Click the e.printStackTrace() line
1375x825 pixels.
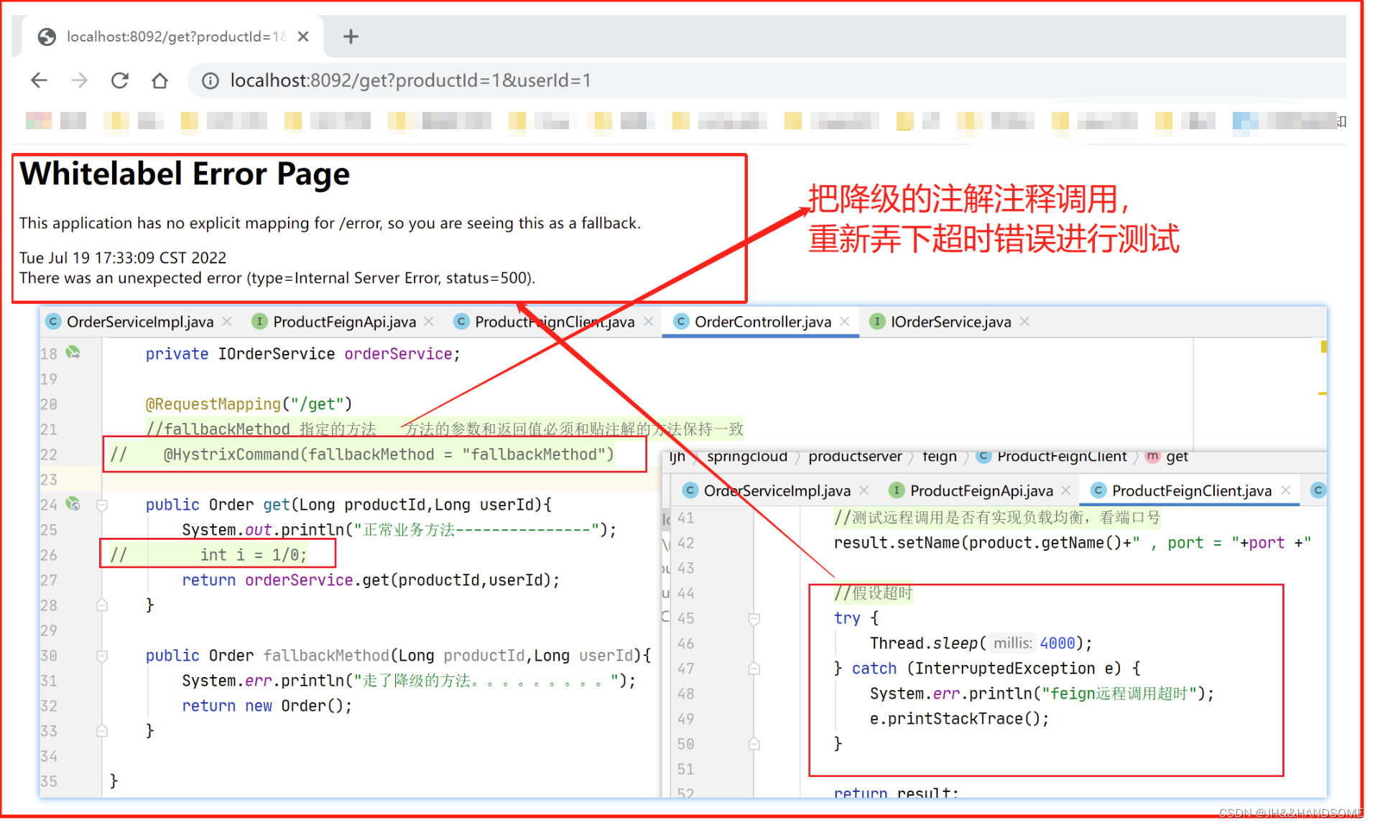(x=959, y=719)
